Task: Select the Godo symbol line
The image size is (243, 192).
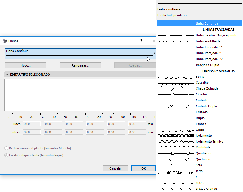Action: 199,130
